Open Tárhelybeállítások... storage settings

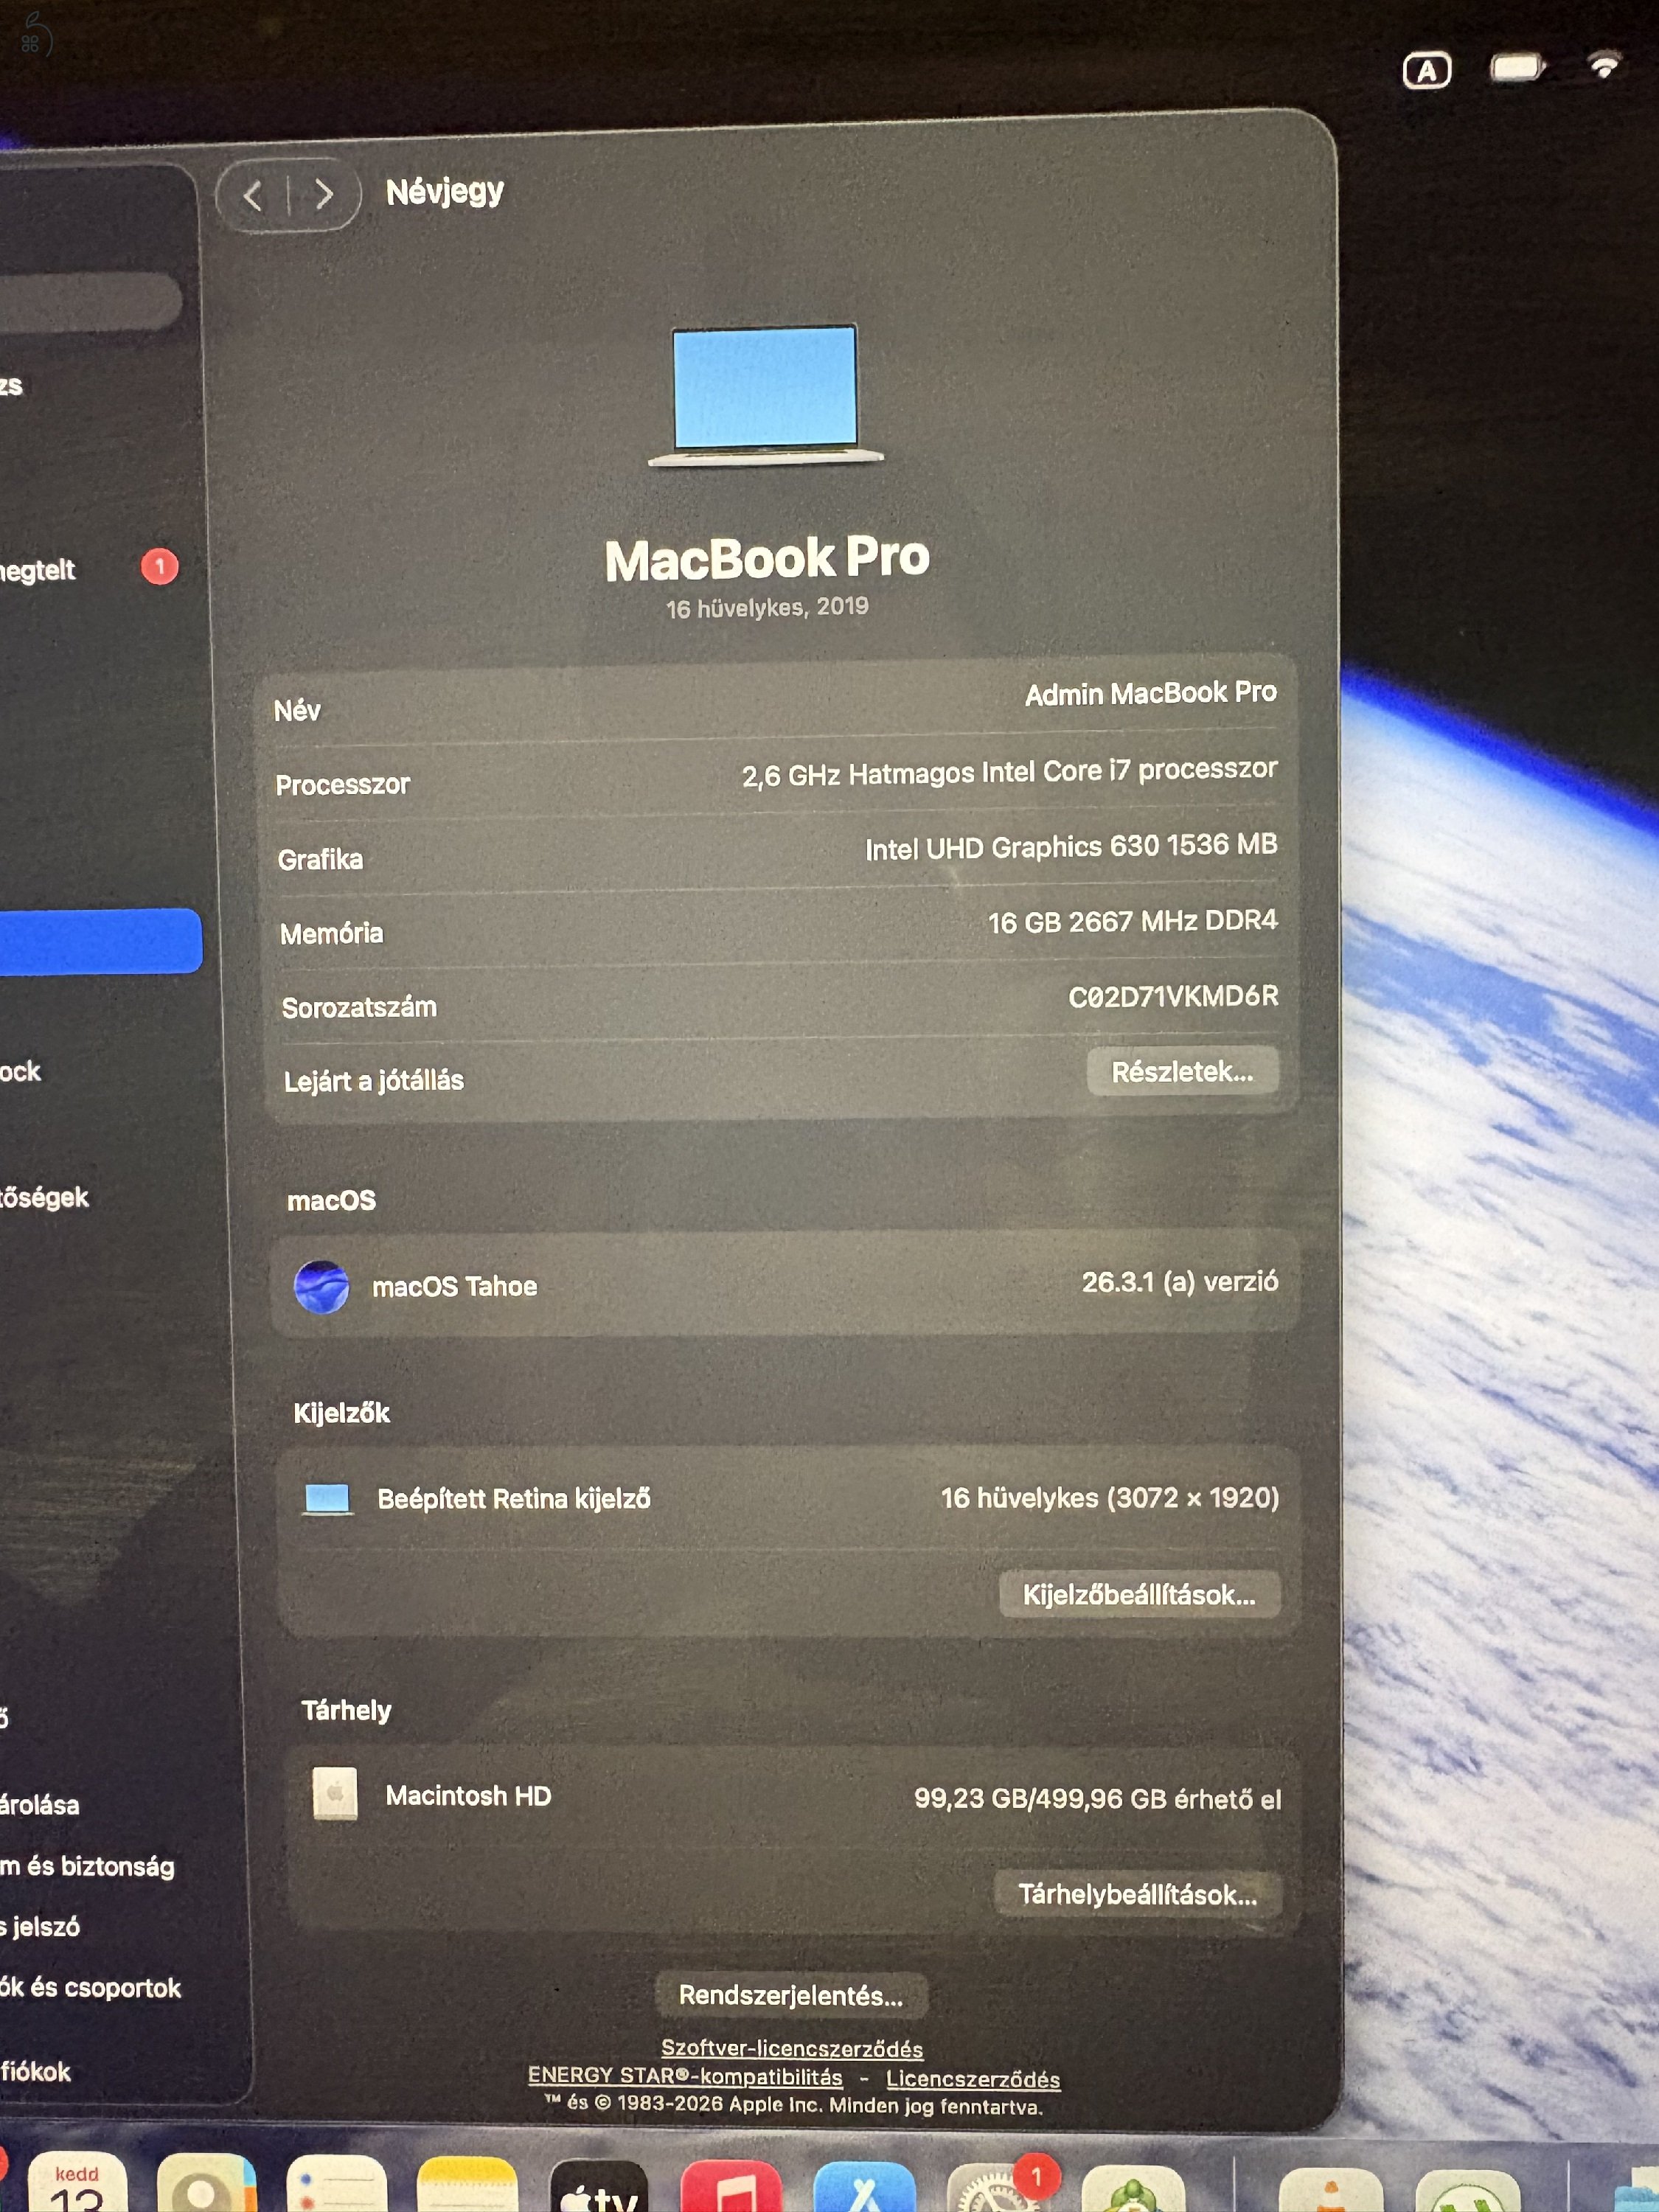[x=1138, y=1894]
